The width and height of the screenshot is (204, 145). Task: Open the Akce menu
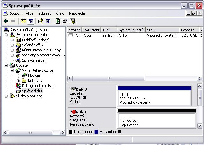pos(29,13)
